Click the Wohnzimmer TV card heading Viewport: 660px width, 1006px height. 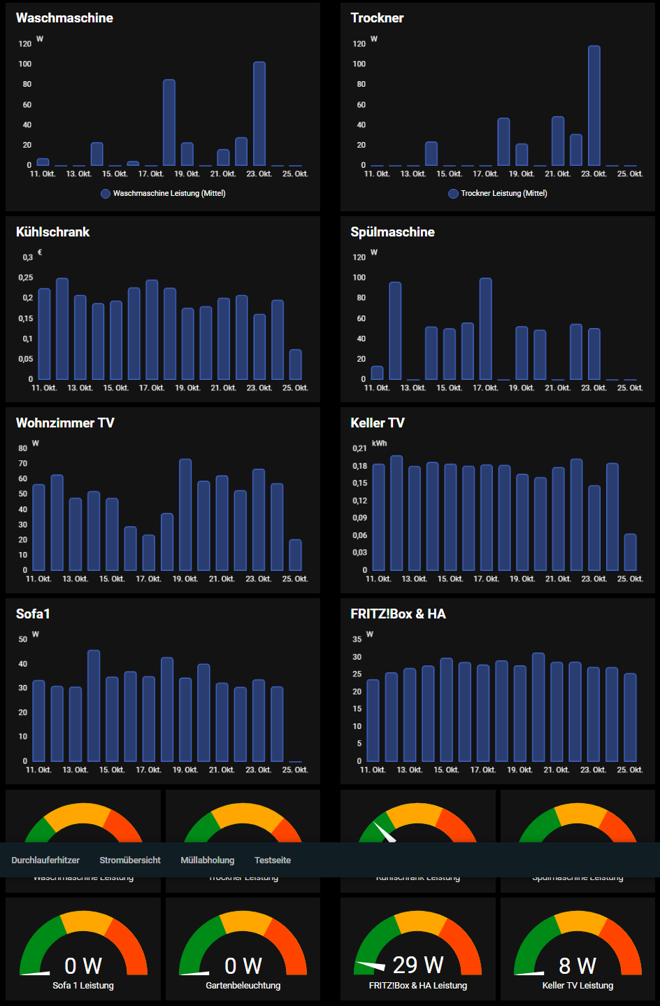65,423
